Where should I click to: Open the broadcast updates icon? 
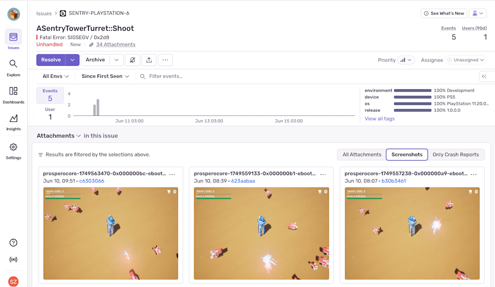[13, 259]
